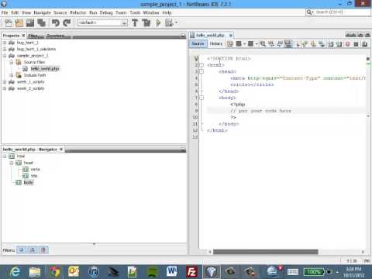Click the red Start Macro Recording icon
Viewport: 372px width, 279px height.
click(348, 44)
